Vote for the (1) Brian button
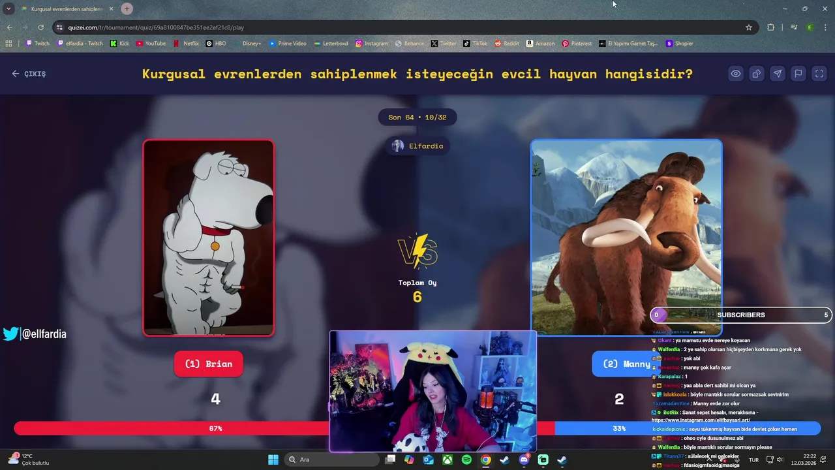The image size is (835, 470). pyautogui.click(x=209, y=364)
